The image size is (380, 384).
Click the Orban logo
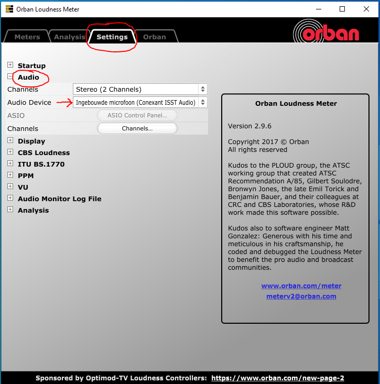point(326,31)
